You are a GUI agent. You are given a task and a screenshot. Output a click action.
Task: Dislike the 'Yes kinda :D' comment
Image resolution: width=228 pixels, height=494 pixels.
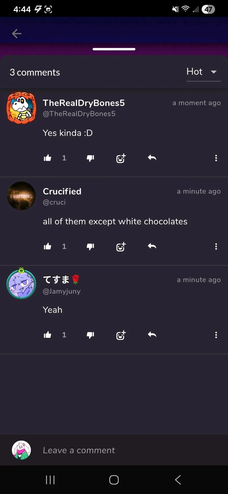(x=90, y=158)
